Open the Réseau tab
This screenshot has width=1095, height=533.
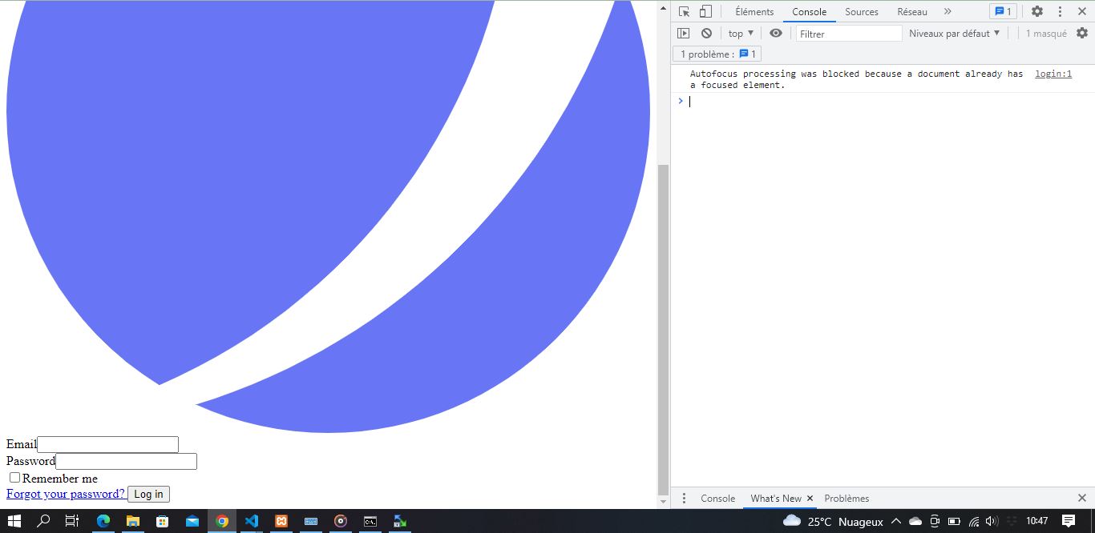click(911, 11)
